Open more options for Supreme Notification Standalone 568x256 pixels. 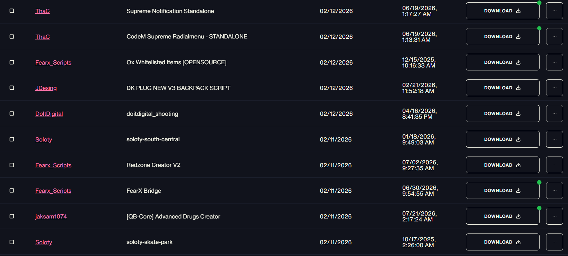coord(554,11)
